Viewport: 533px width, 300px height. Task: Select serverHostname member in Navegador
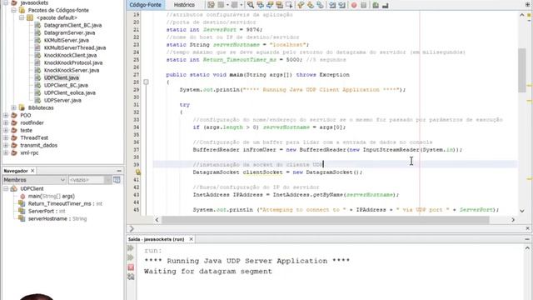pyautogui.click(x=57, y=218)
